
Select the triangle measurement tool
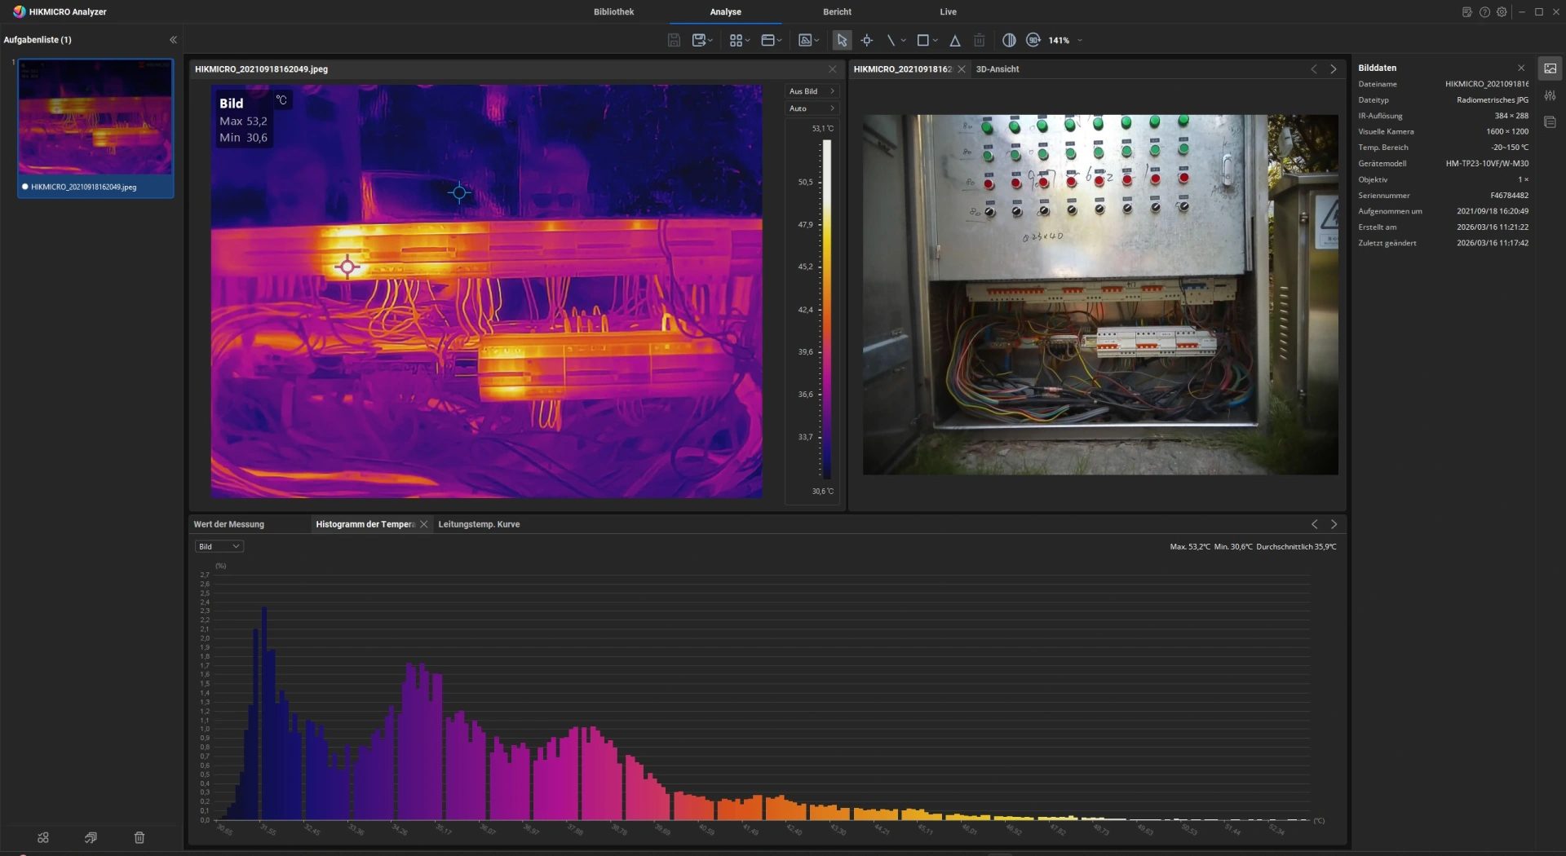(954, 40)
